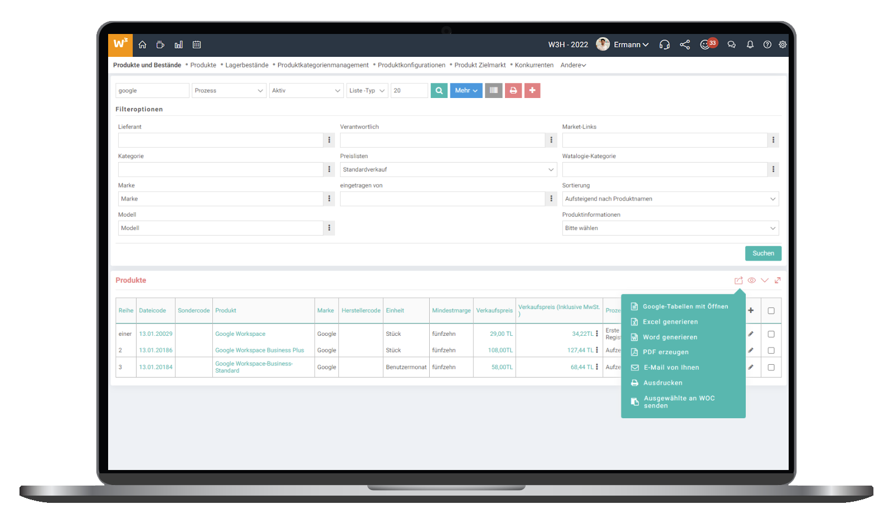Open Kategorie field options dots

329,169
